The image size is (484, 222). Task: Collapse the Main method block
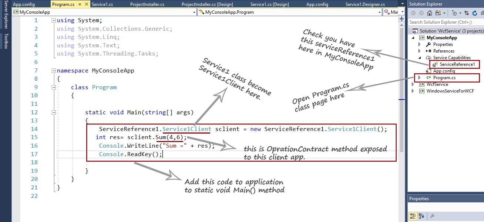(x=54, y=112)
